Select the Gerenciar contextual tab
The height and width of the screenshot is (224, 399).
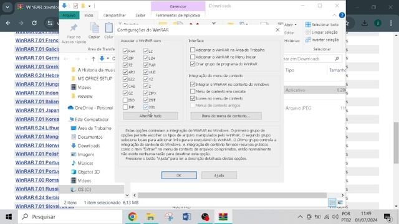click(x=178, y=6)
